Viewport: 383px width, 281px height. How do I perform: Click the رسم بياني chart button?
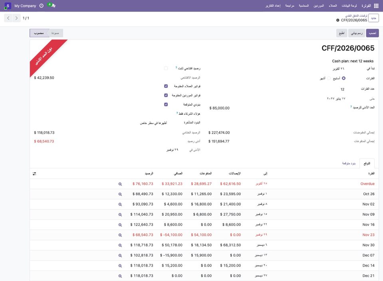pos(357,33)
